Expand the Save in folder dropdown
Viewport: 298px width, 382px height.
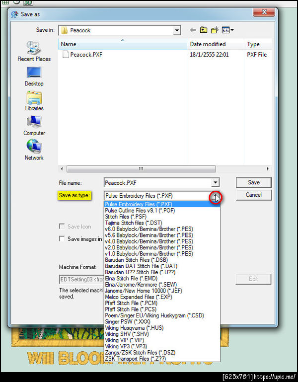click(x=177, y=30)
